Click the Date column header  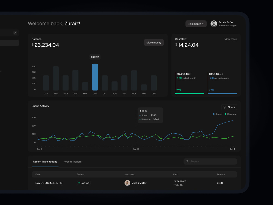[x=38, y=174]
